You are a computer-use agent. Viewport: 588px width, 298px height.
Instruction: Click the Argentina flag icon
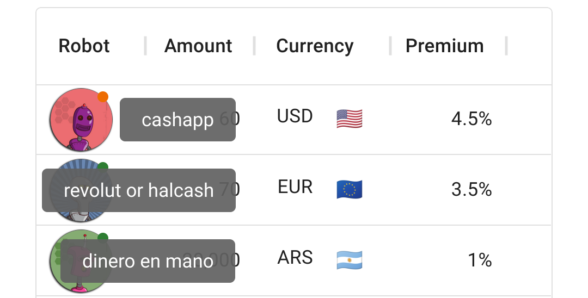[x=349, y=259]
